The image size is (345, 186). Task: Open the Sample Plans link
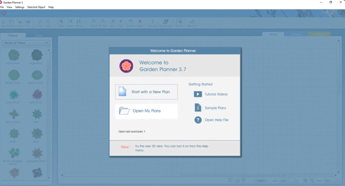[210, 108]
